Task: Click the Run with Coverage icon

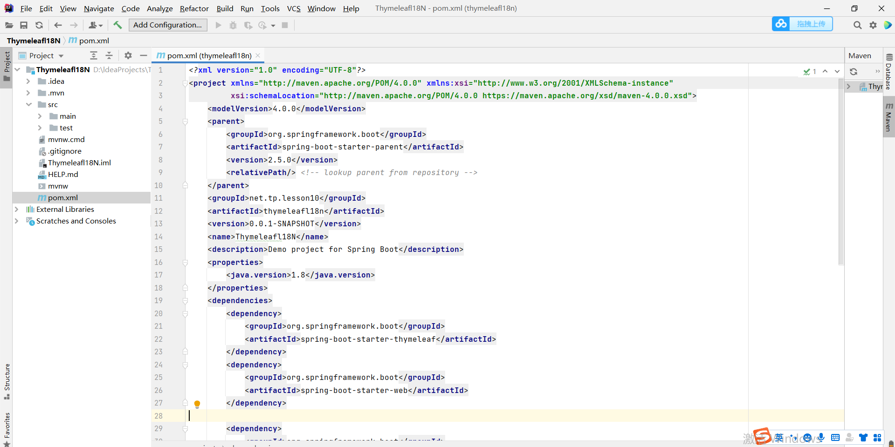Action: 248,25
